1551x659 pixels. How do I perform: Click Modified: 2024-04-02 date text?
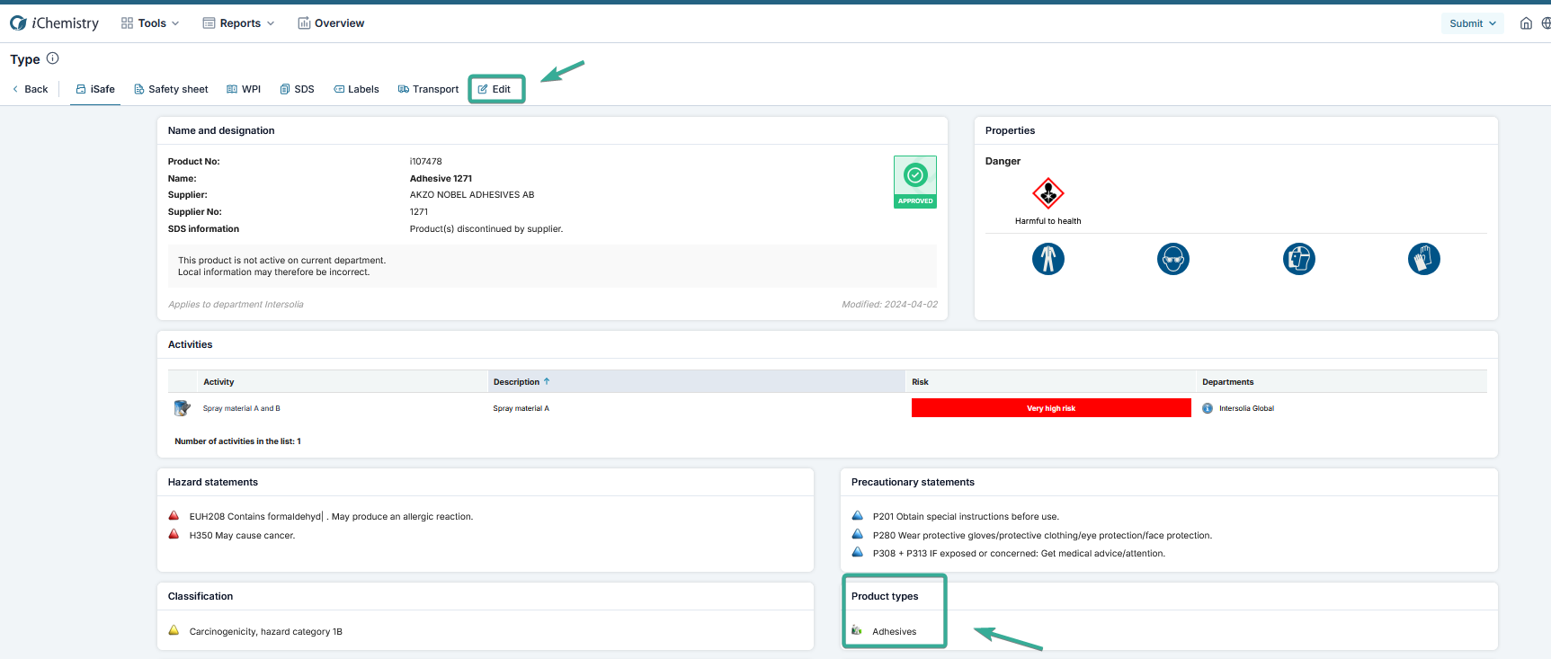(889, 305)
